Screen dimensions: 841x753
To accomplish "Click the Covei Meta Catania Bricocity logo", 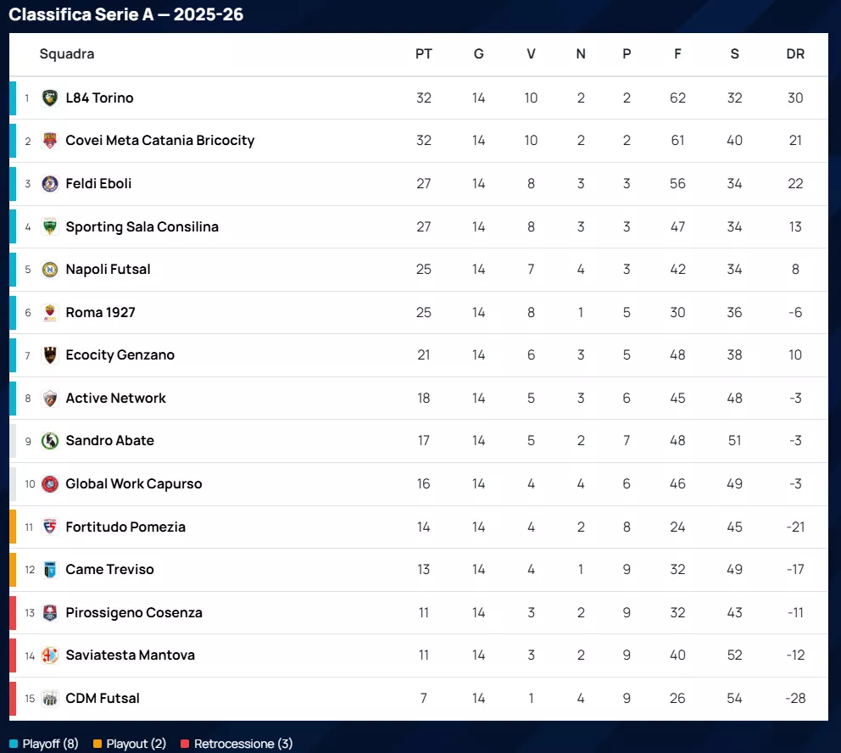I will [50, 141].
